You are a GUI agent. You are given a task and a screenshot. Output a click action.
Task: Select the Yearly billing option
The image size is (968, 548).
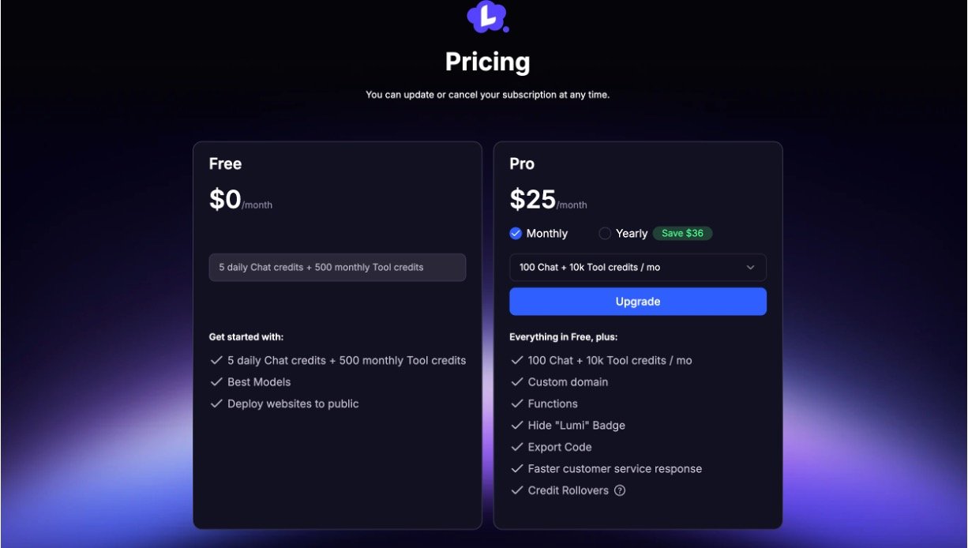(606, 234)
